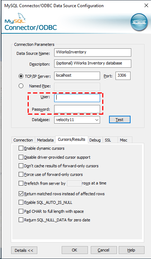Click the Port field showing 3306

pos(123,76)
